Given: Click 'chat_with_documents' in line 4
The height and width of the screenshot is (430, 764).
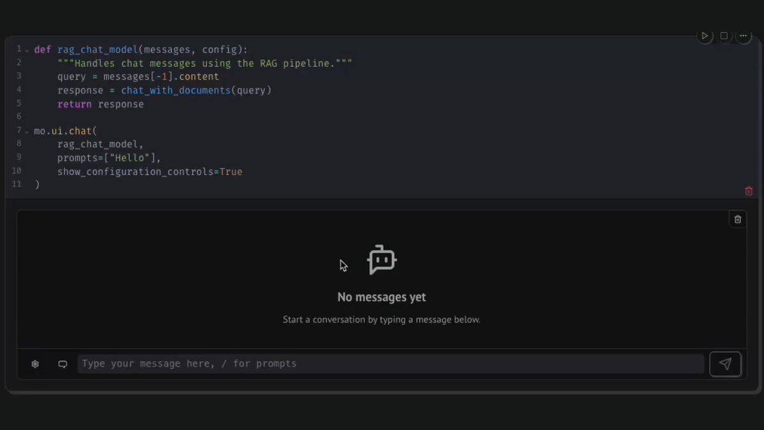Looking at the screenshot, I should [x=176, y=90].
